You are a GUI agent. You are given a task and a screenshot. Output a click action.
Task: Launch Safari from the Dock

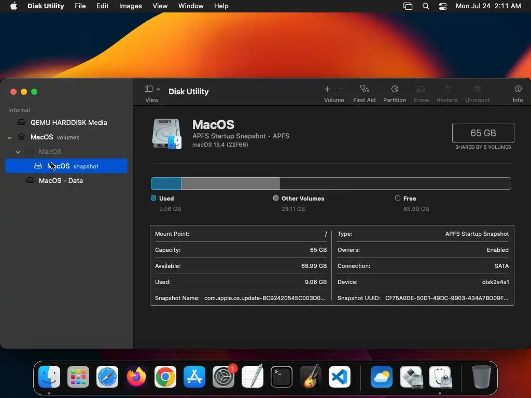point(107,377)
